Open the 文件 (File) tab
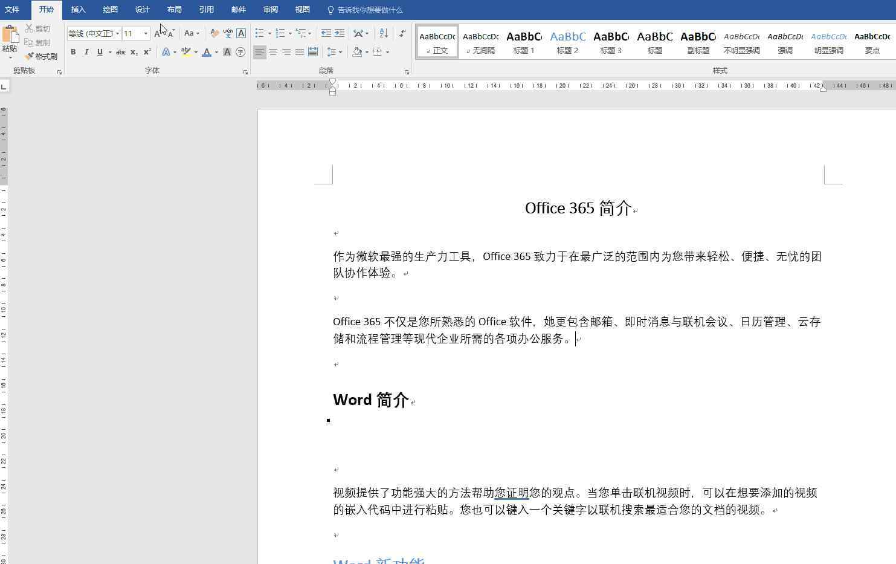Image resolution: width=896 pixels, height=564 pixels. 12,10
